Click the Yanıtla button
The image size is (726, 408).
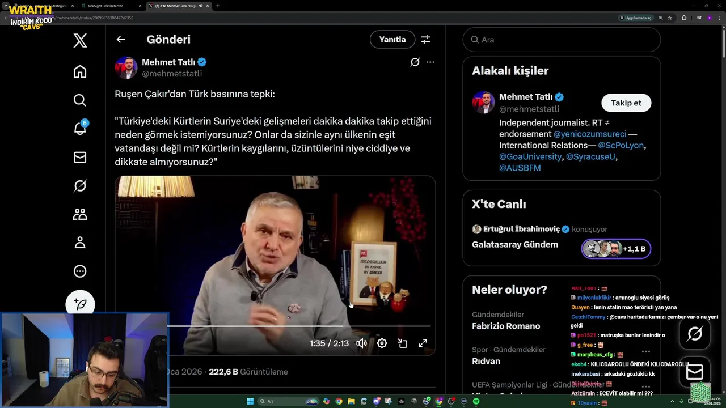tap(392, 40)
